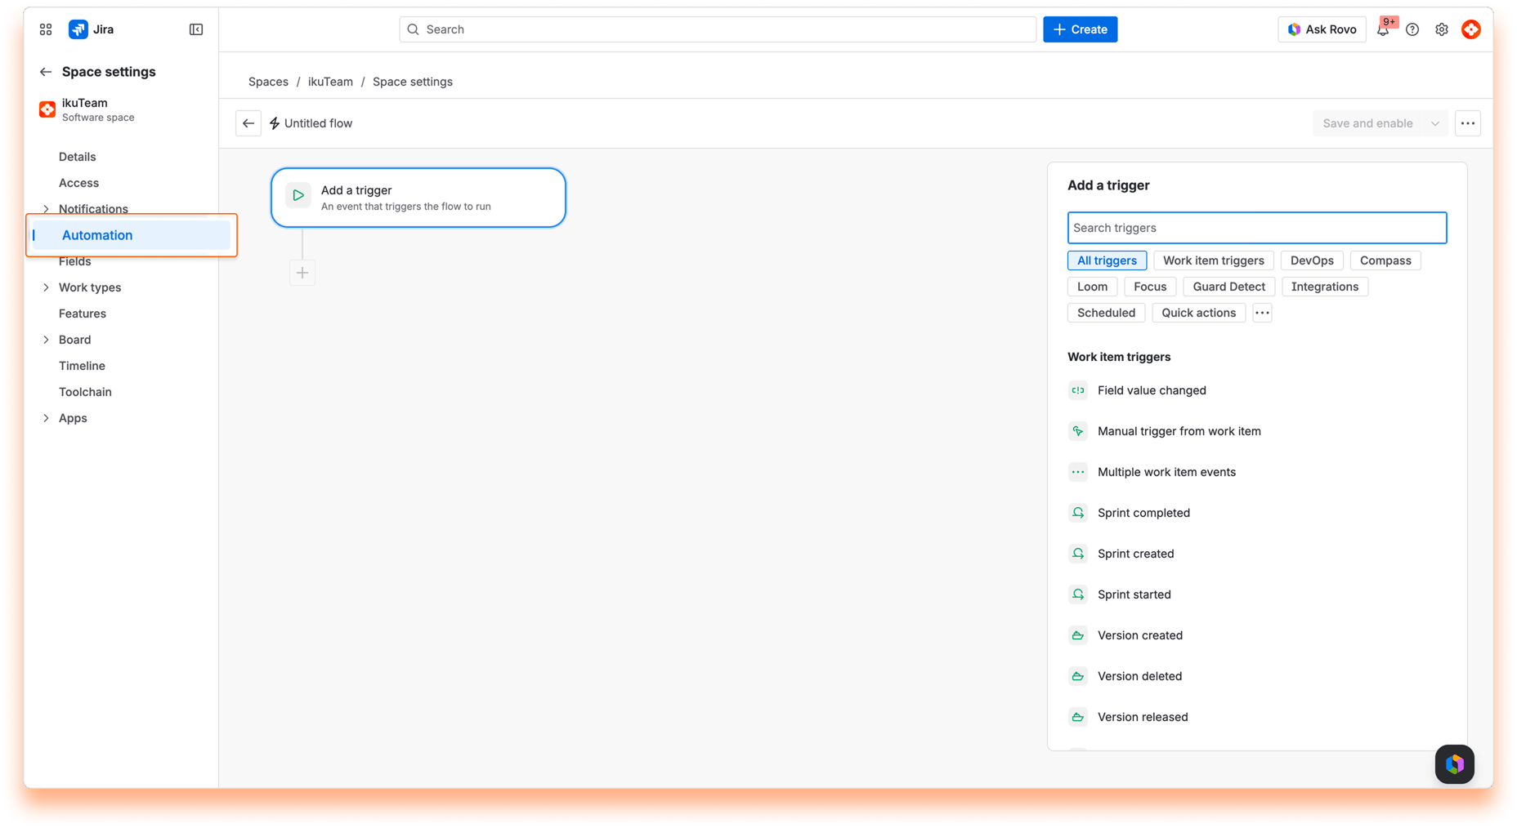Image resolution: width=1517 pixels, height=828 pixels.
Task: Filter triggers by Quick actions
Action: point(1198,313)
